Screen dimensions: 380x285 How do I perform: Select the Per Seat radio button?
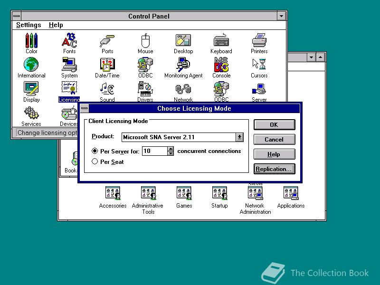(x=95, y=161)
